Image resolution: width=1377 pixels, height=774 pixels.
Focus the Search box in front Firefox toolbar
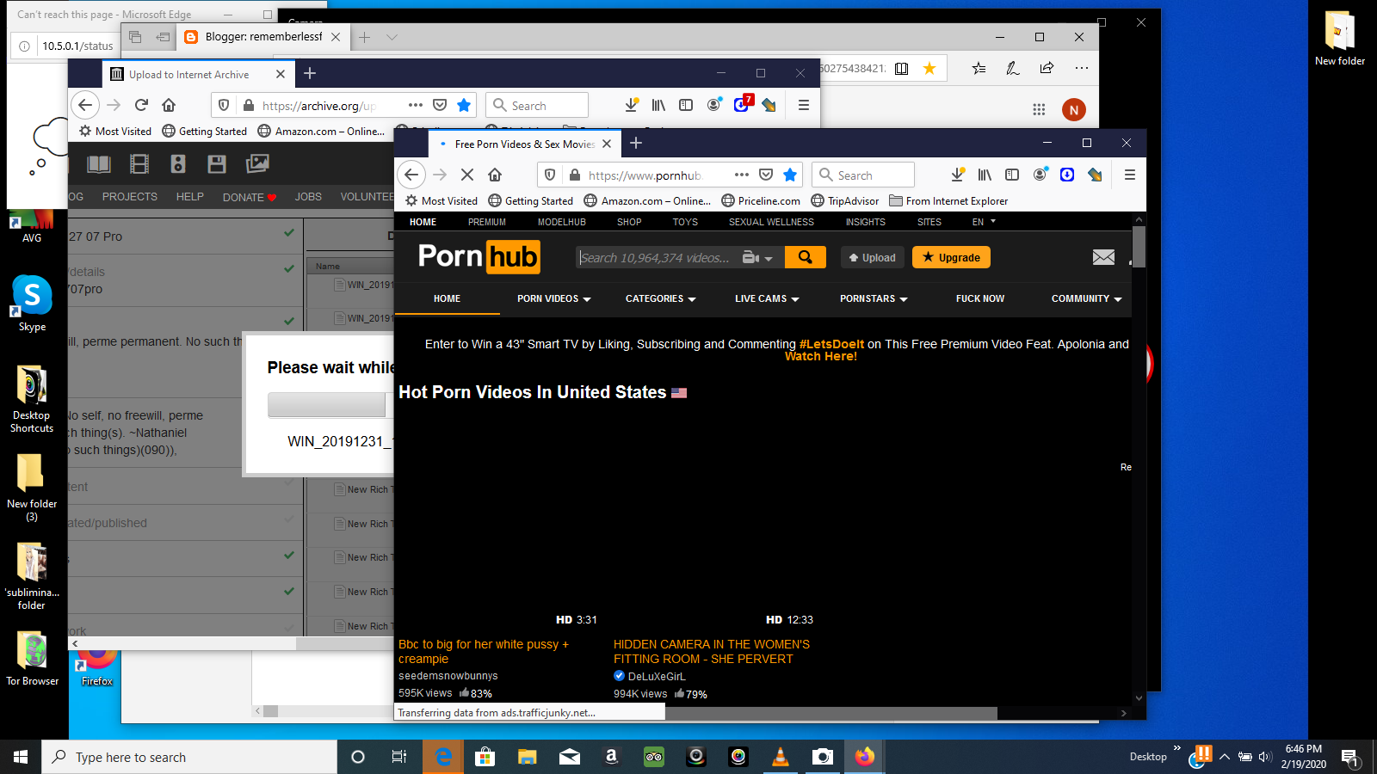tap(863, 175)
